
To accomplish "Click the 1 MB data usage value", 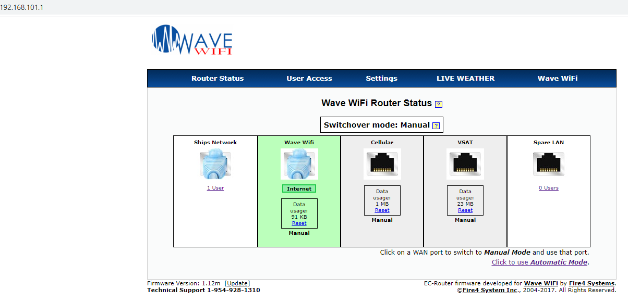I will click(382, 204).
